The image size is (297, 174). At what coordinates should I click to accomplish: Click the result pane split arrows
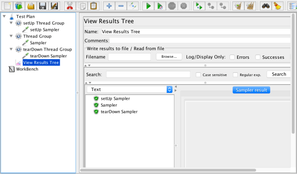175,88
